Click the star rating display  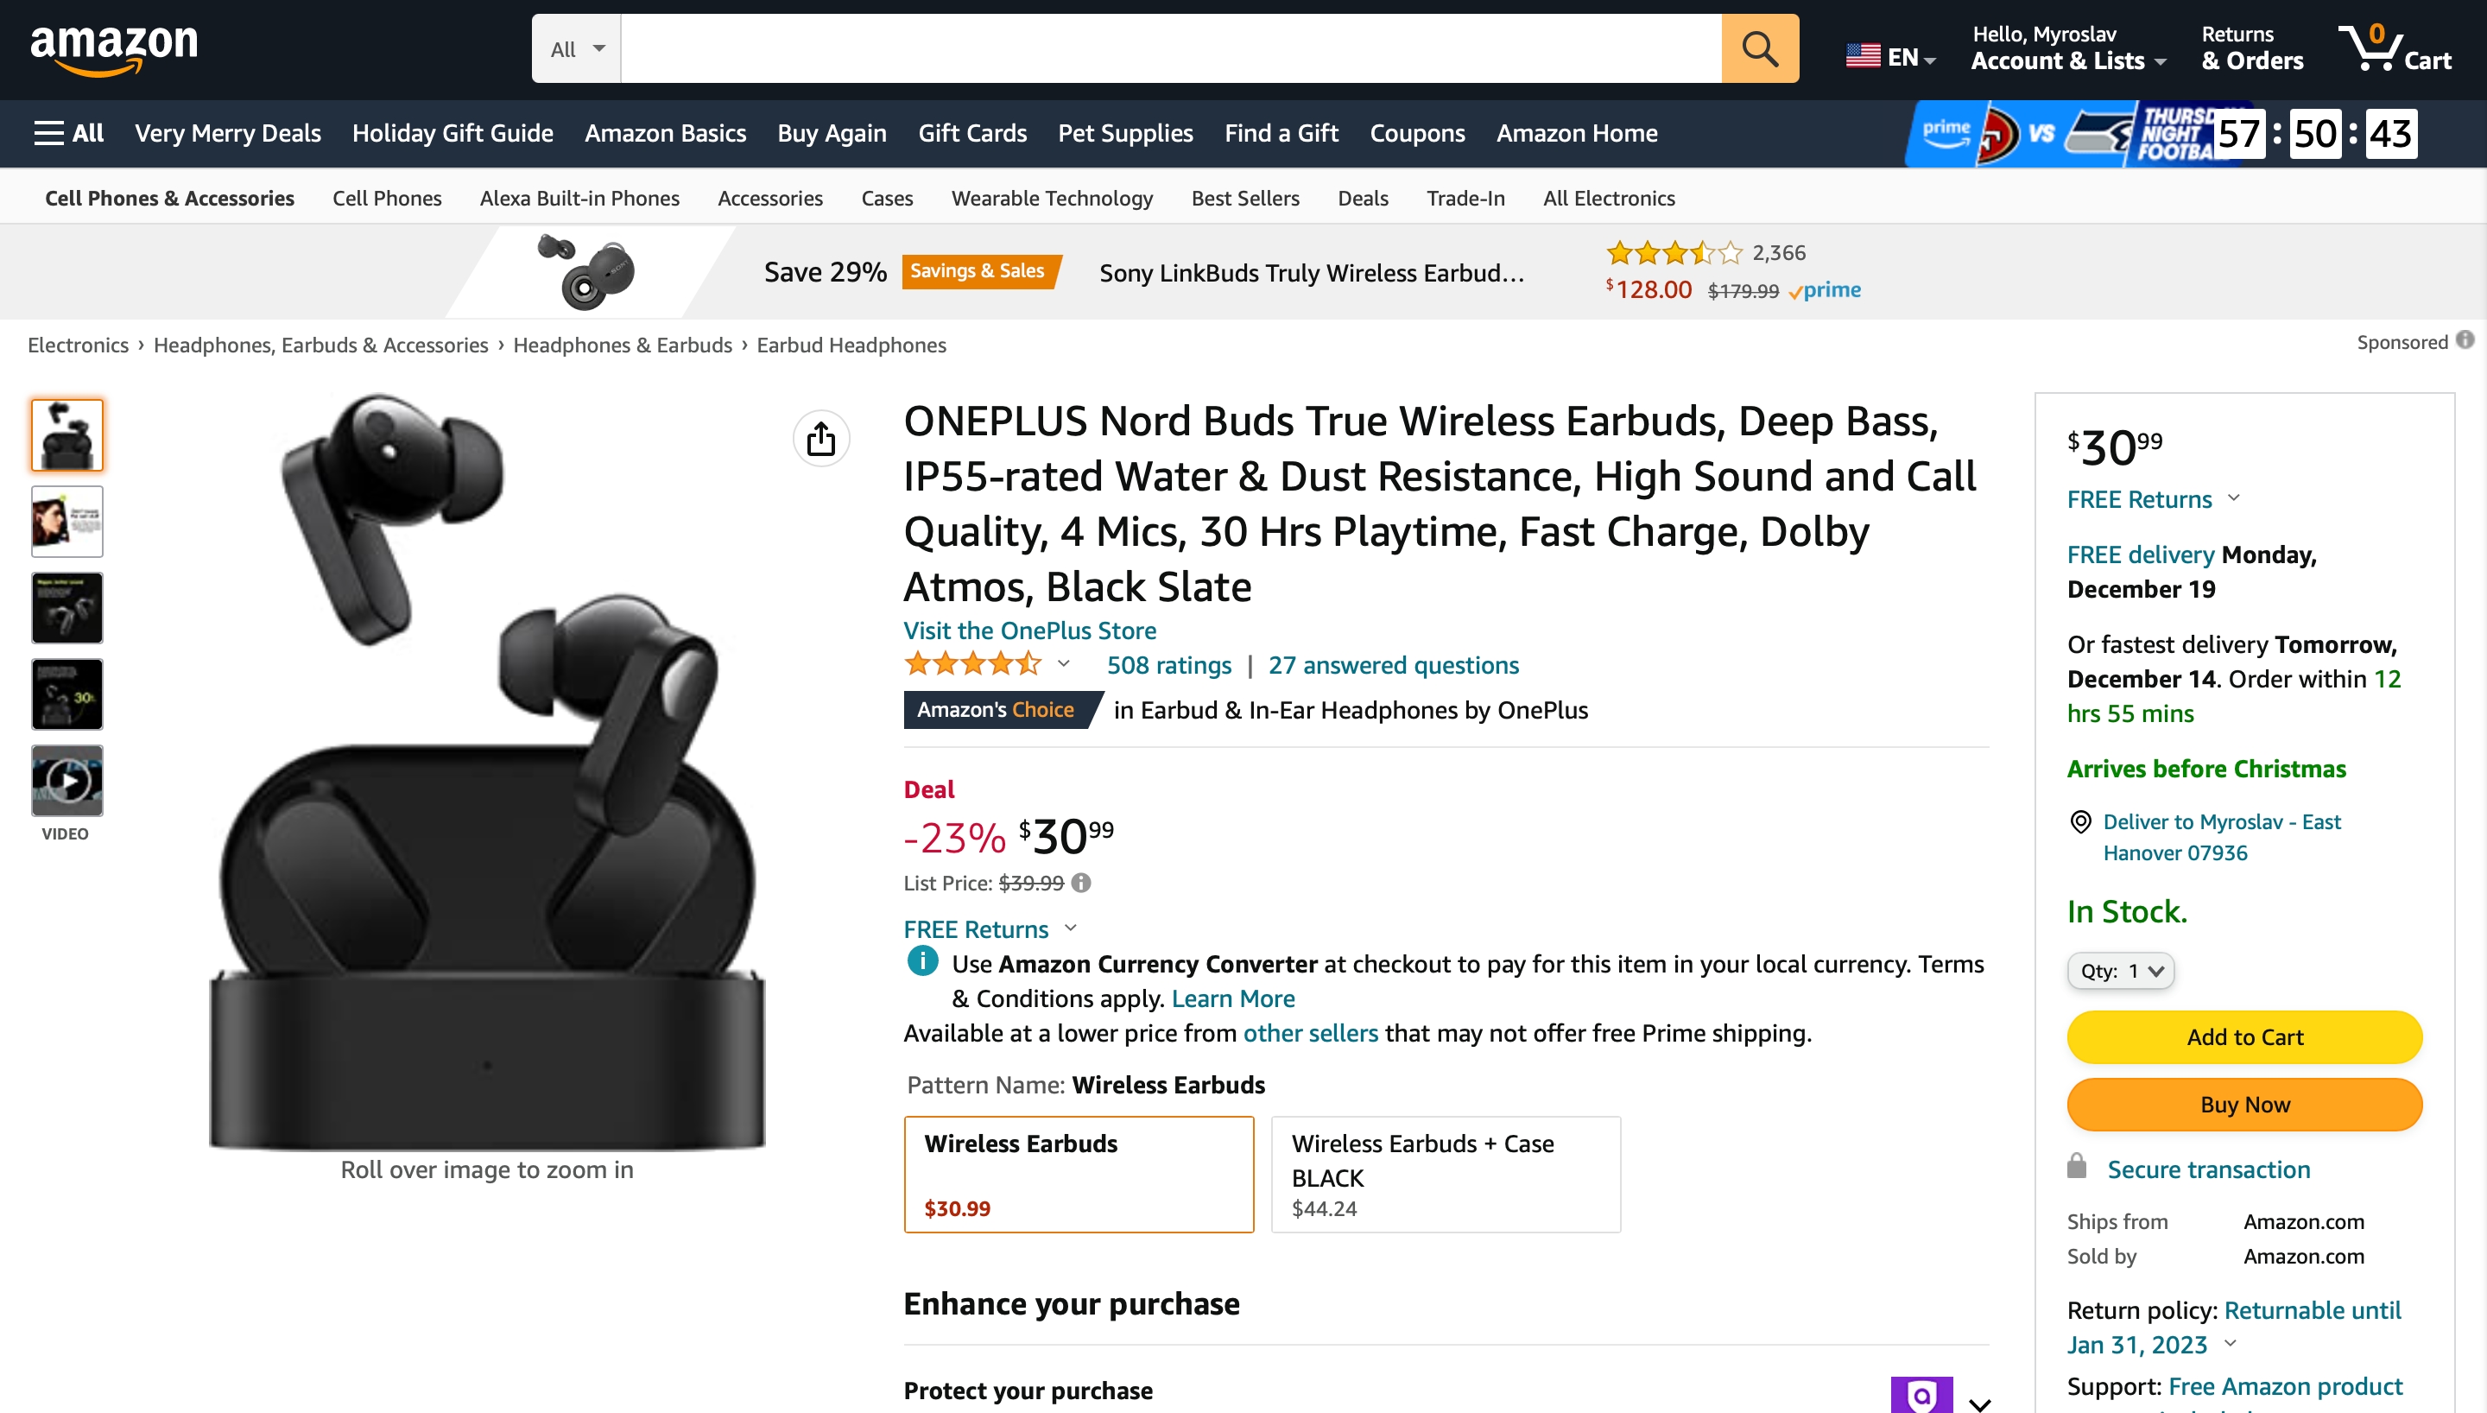[x=971, y=665]
